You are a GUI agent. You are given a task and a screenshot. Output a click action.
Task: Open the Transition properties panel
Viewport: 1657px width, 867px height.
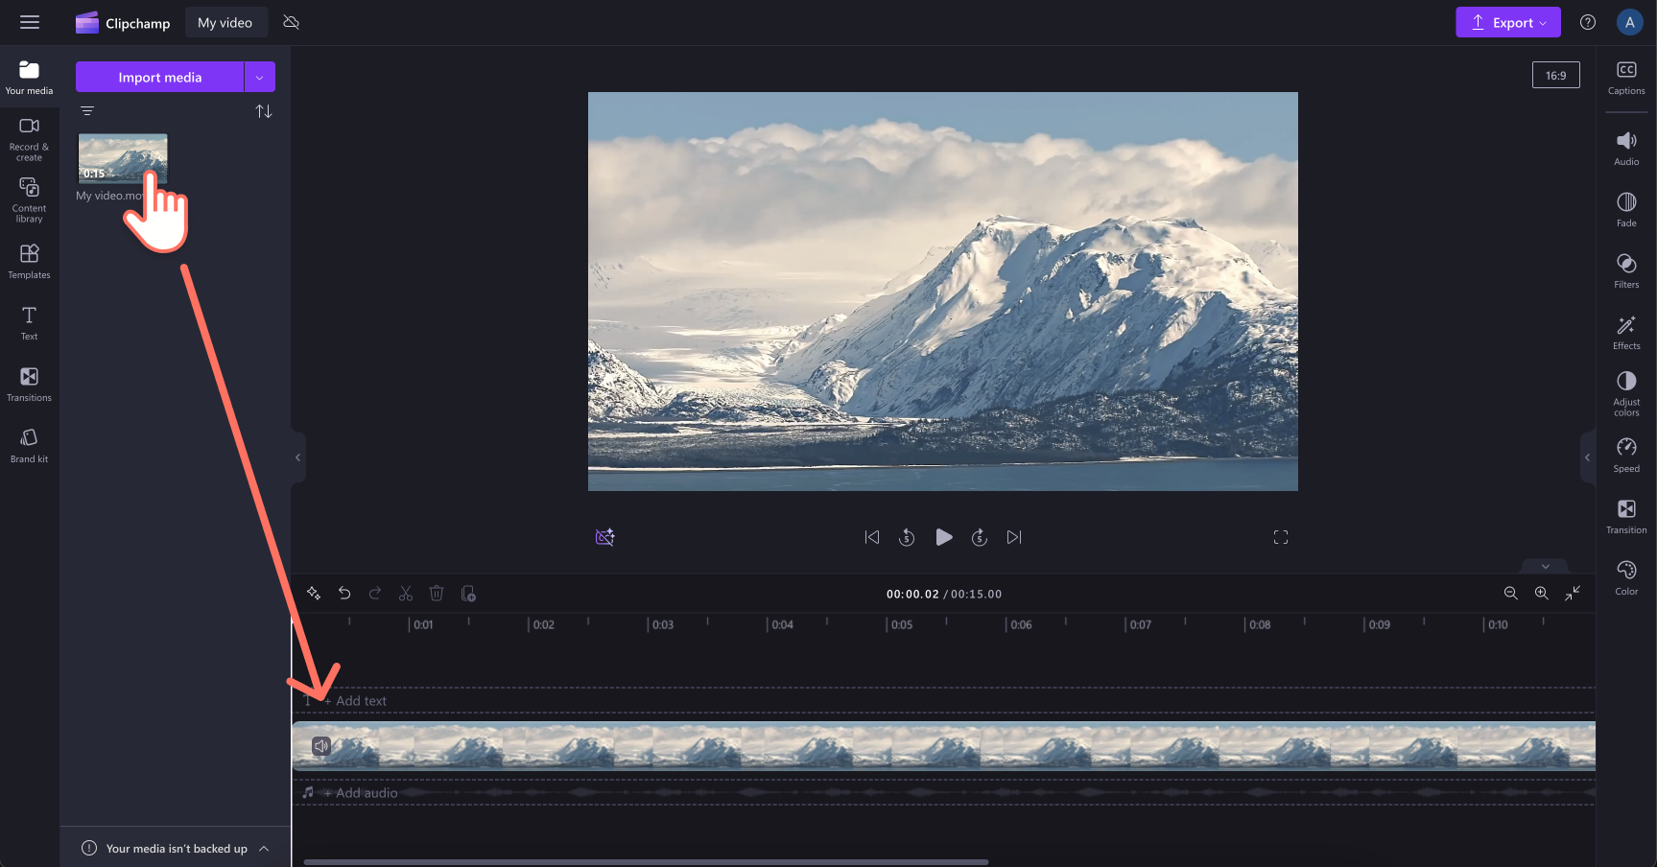tap(1626, 517)
